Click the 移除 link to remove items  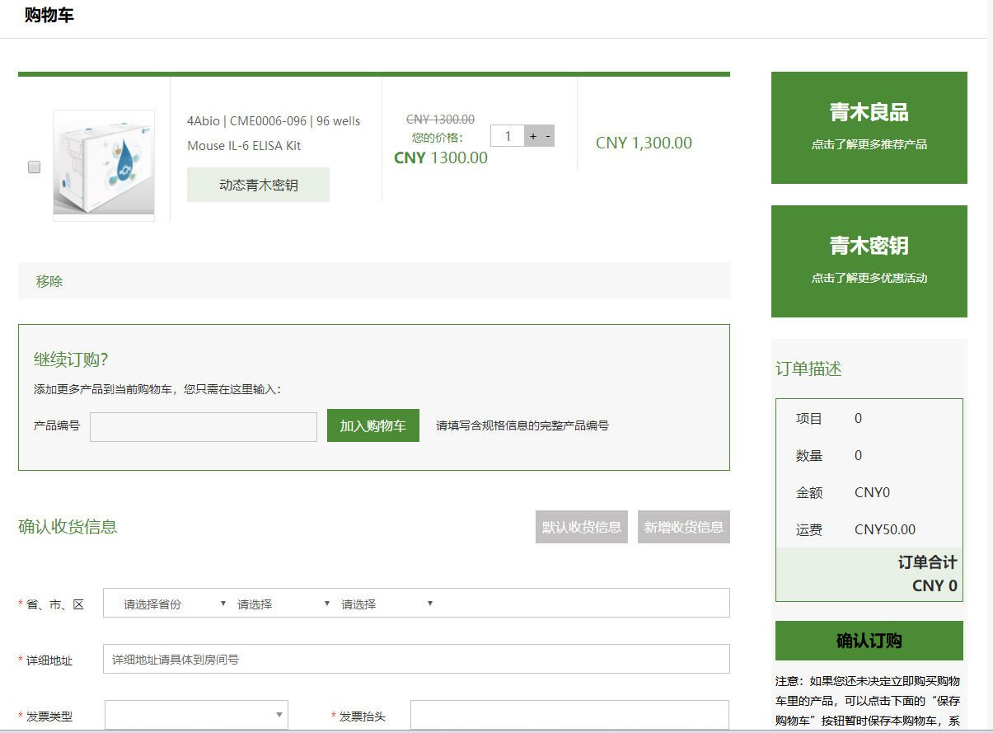[x=49, y=281]
